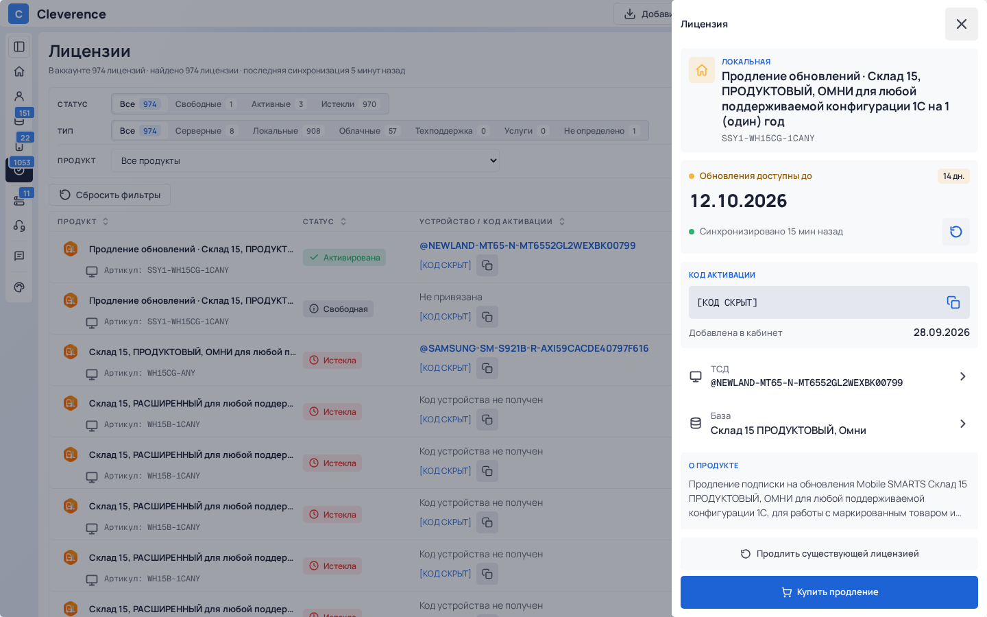The width and height of the screenshot is (987, 617).
Task: Filter type by 'Не определено'
Action: pos(601,131)
